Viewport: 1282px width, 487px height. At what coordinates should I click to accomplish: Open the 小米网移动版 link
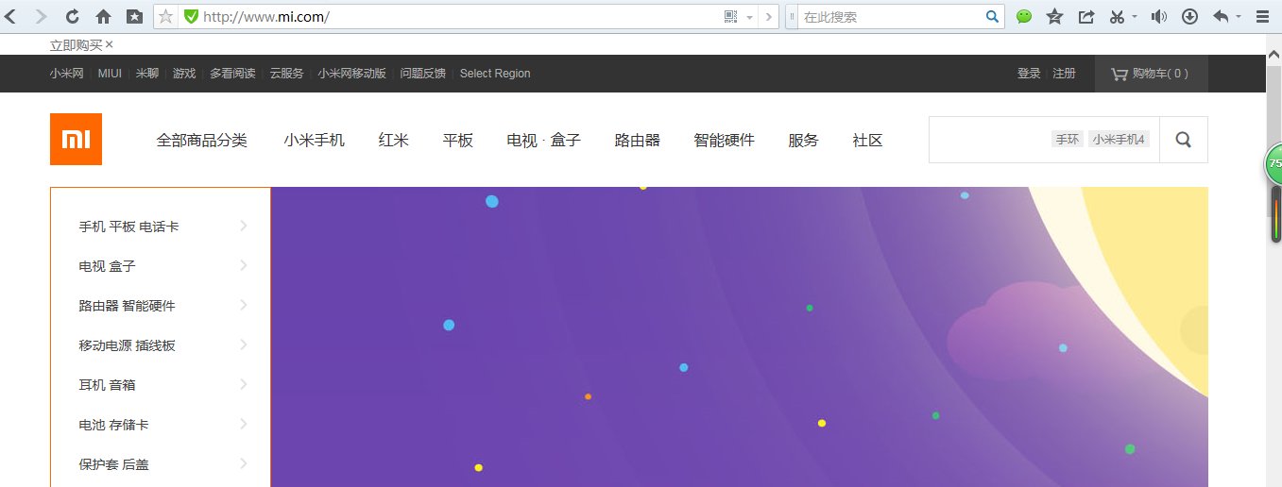pos(351,74)
